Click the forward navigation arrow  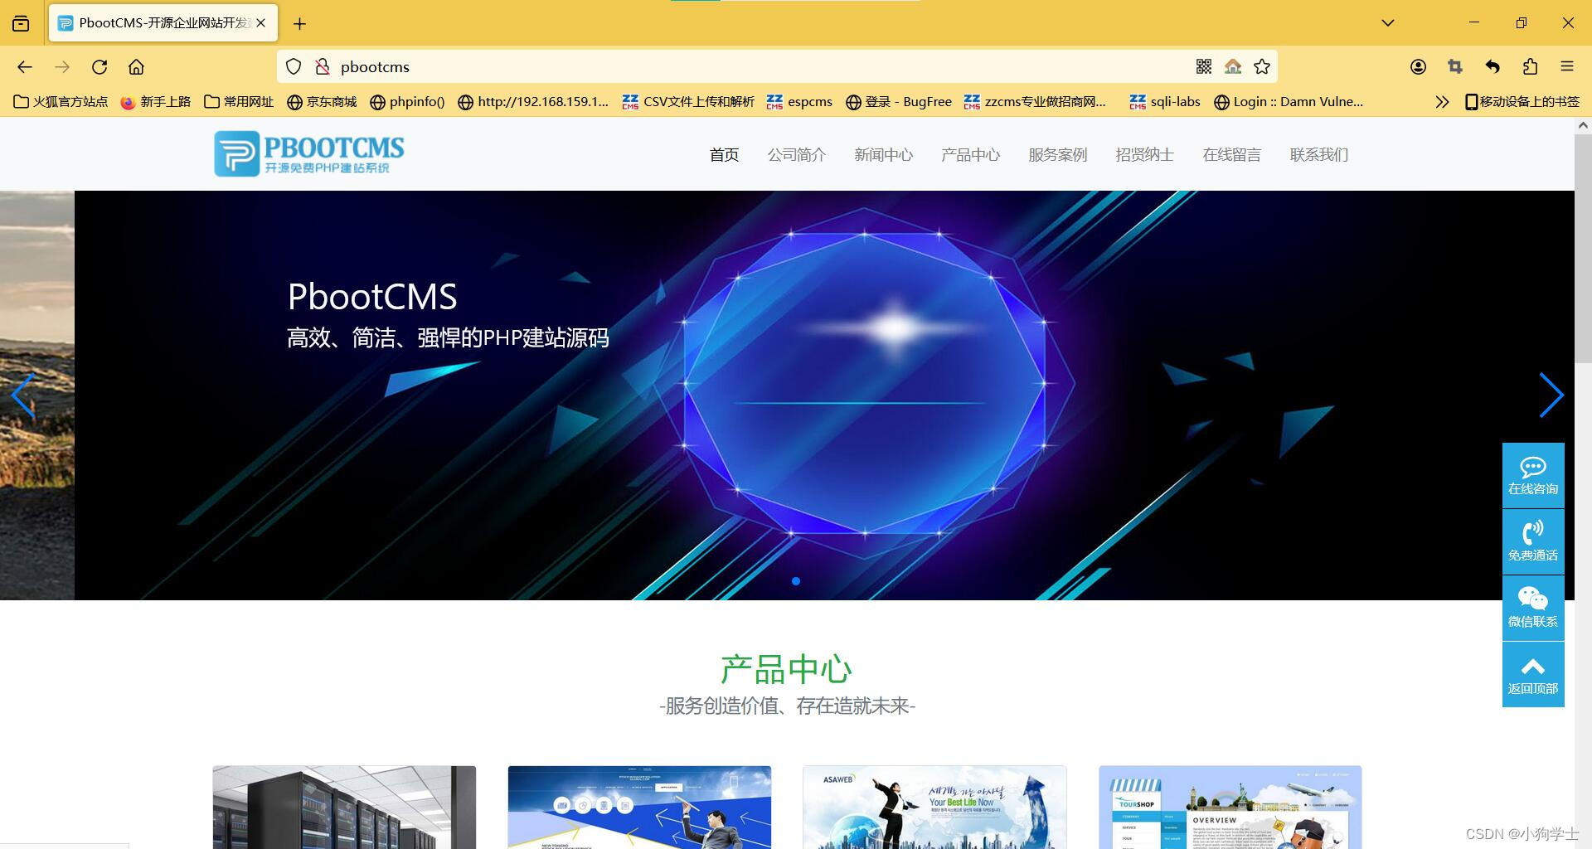[x=62, y=67]
